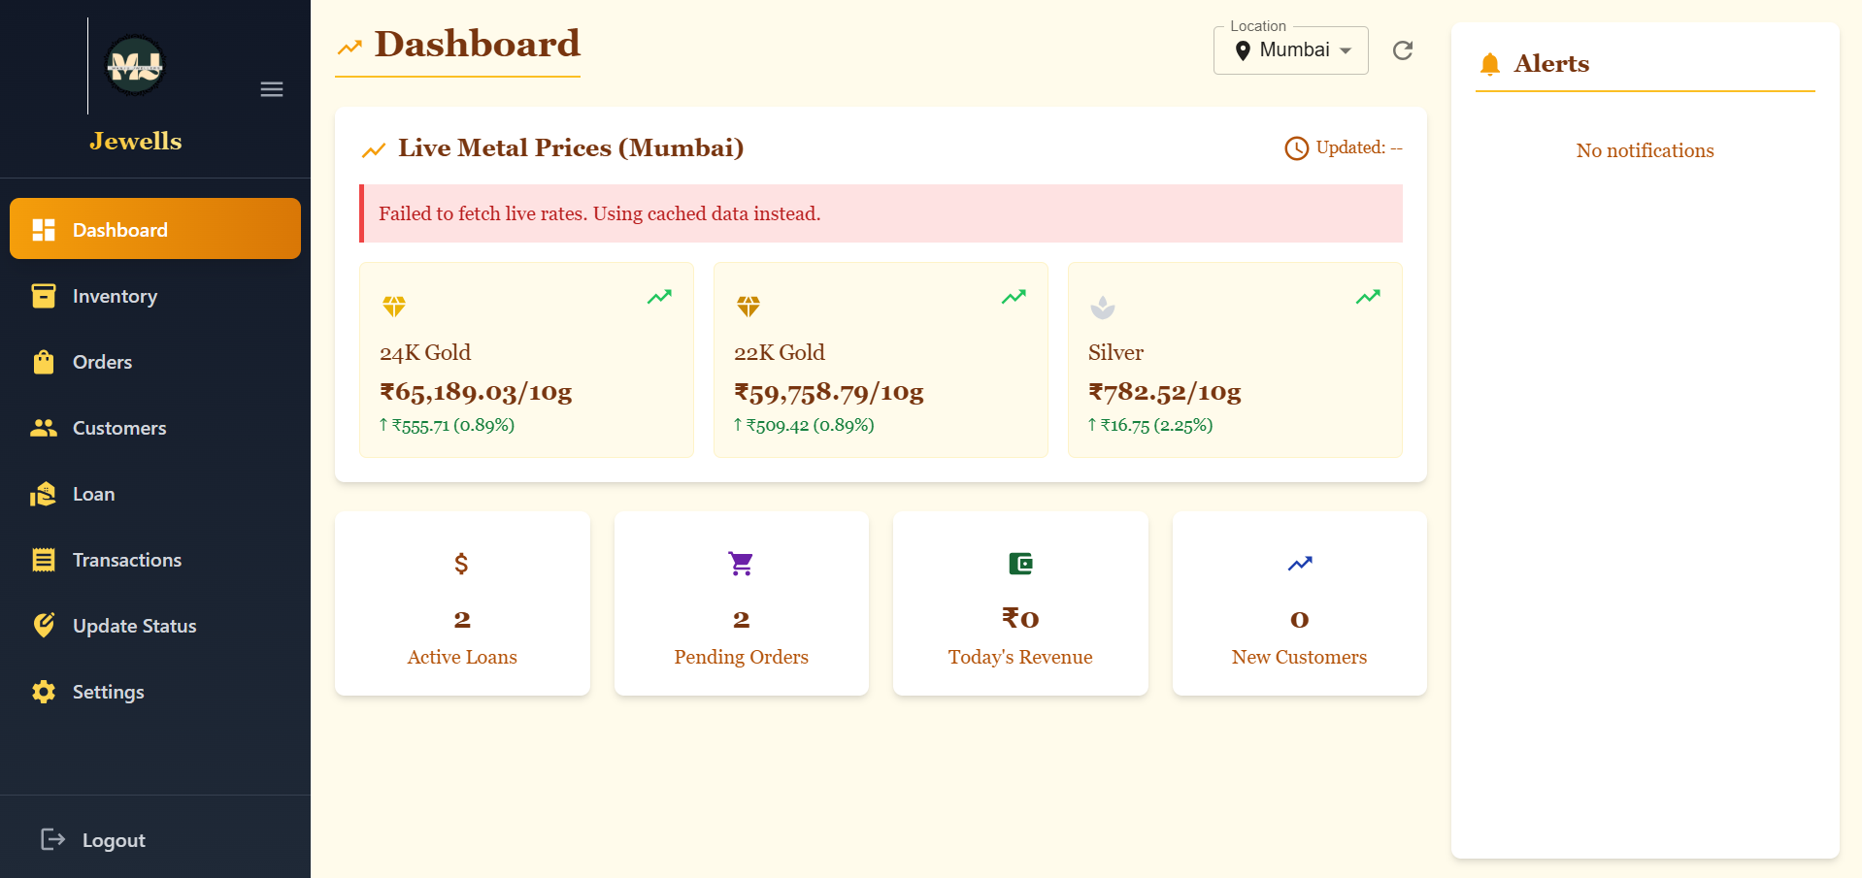Open the Location dropdown showing Mumbai
Screen dimensions: 1862x878
coord(1290,50)
